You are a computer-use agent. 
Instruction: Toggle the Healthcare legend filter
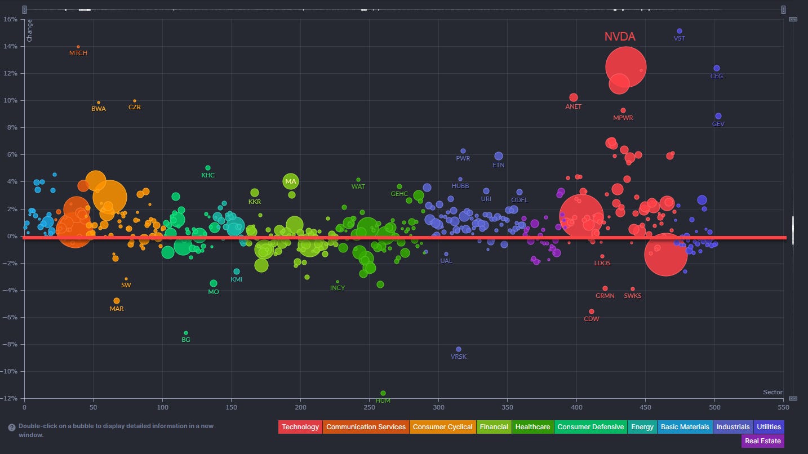click(533, 427)
